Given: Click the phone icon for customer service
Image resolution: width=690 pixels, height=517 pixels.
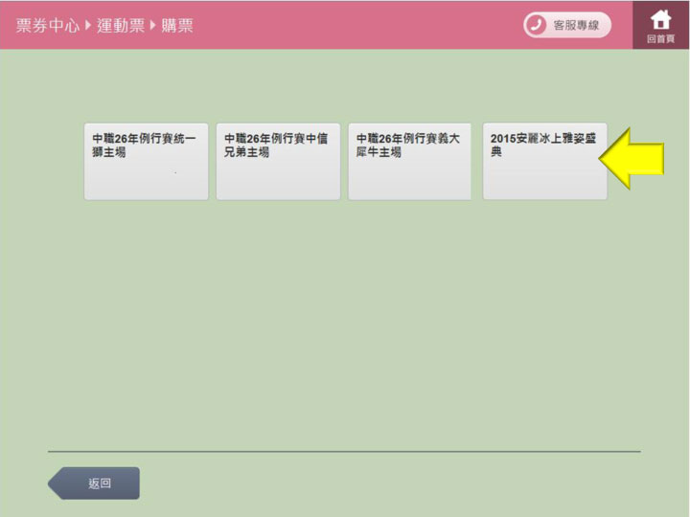Looking at the screenshot, I should click(536, 26).
